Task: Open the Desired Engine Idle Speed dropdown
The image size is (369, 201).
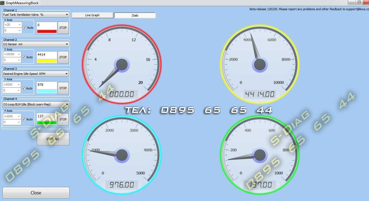Action: click(x=36, y=74)
